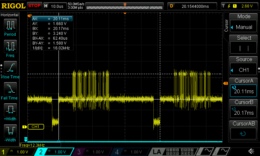Open the Source CH1 dropdown

click(x=244, y=66)
